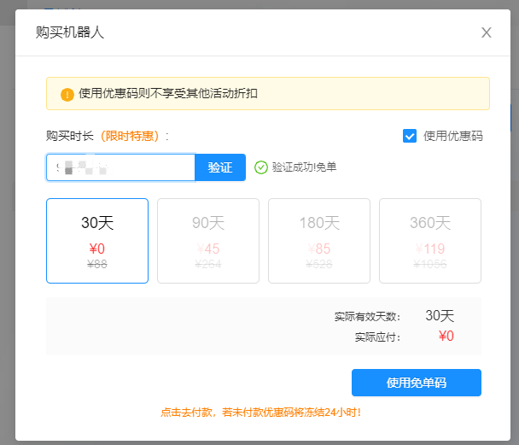Click the green verification success checkmark icon

point(261,167)
